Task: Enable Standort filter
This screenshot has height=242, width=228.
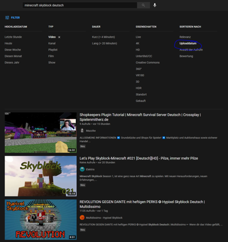Action: 141,94
